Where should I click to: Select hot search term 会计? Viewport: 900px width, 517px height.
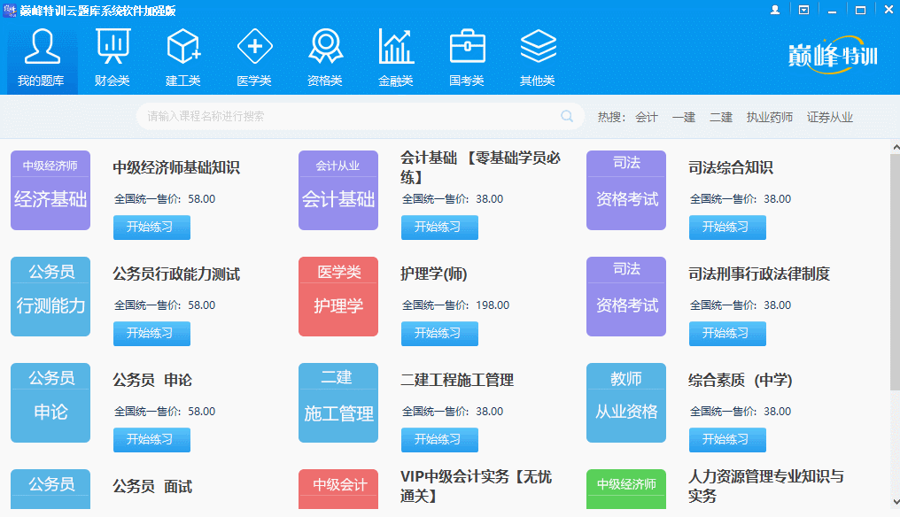pos(647,117)
